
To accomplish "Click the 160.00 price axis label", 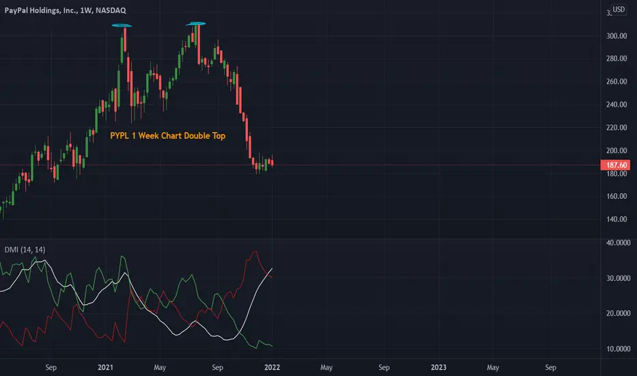I will point(616,196).
